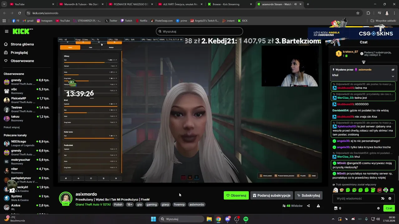This screenshot has height=224, width=399.
Task: Click the KICK logo
Action: point(23,31)
